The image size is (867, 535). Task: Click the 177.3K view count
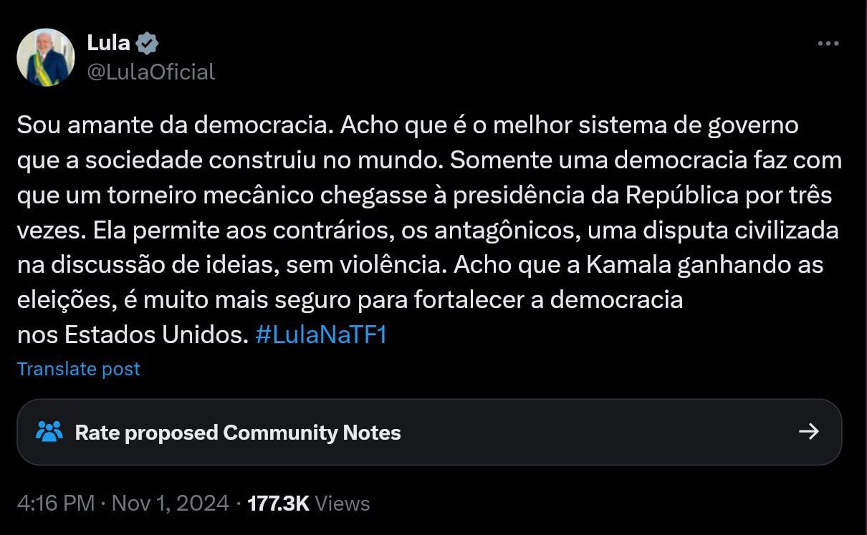(x=278, y=503)
